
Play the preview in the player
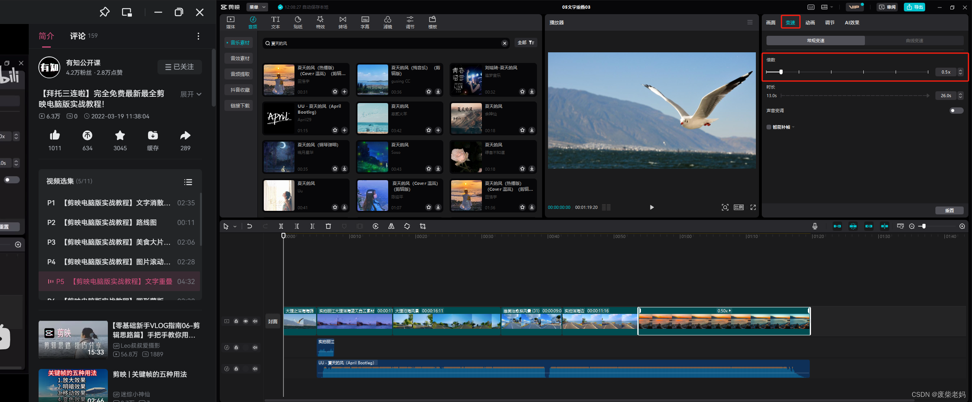[652, 207]
